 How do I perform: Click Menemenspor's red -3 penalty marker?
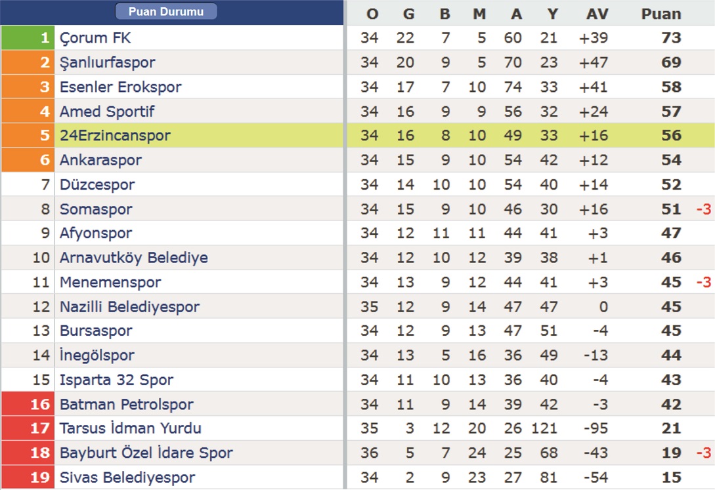click(x=704, y=282)
